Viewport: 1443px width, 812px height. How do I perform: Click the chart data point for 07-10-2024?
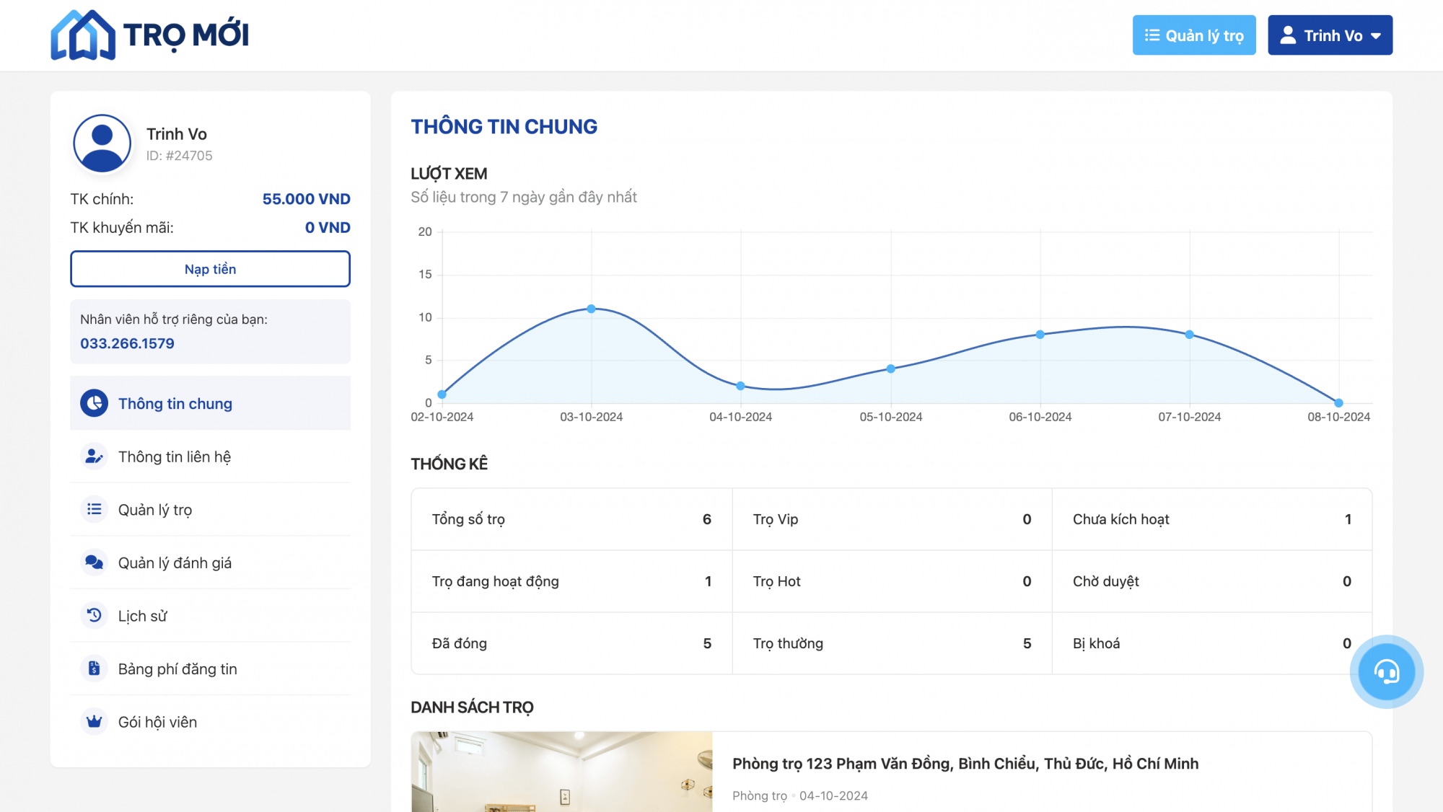1189,334
